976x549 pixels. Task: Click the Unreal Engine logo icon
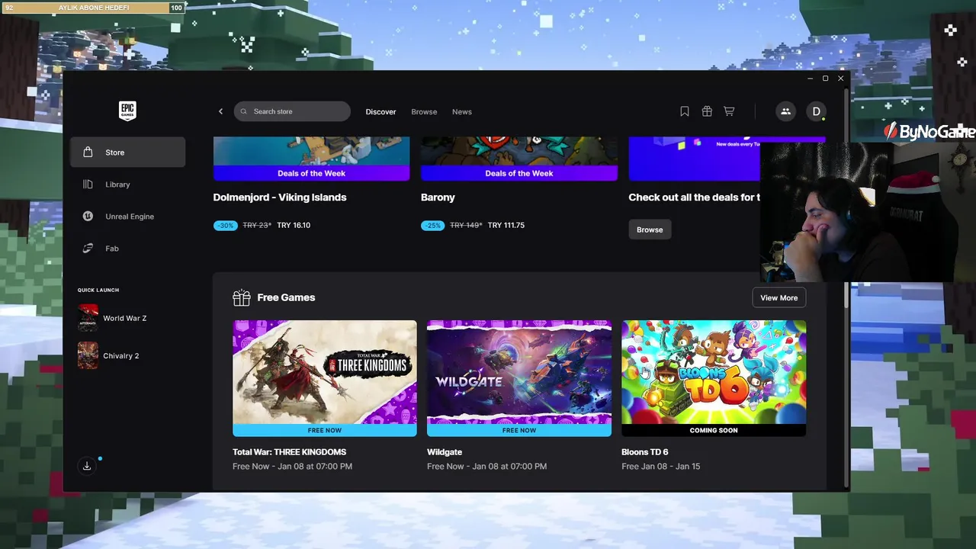88,217
